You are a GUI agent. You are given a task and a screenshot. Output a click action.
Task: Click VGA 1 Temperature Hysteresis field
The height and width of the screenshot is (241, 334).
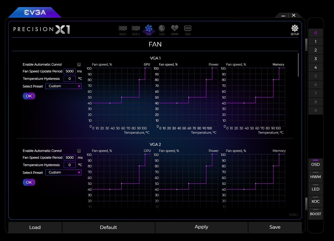coord(70,79)
